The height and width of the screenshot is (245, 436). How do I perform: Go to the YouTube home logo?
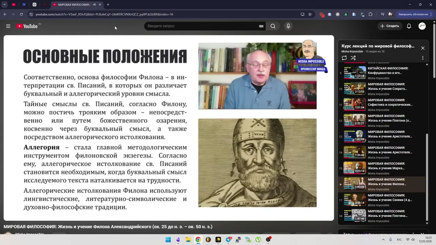tap(27, 26)
